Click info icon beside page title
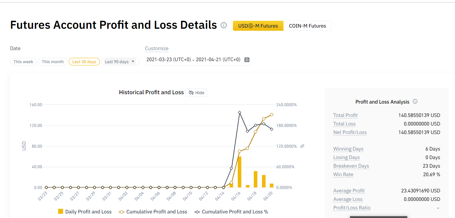The width and height of the screenshot is (455, 218). 224,25
